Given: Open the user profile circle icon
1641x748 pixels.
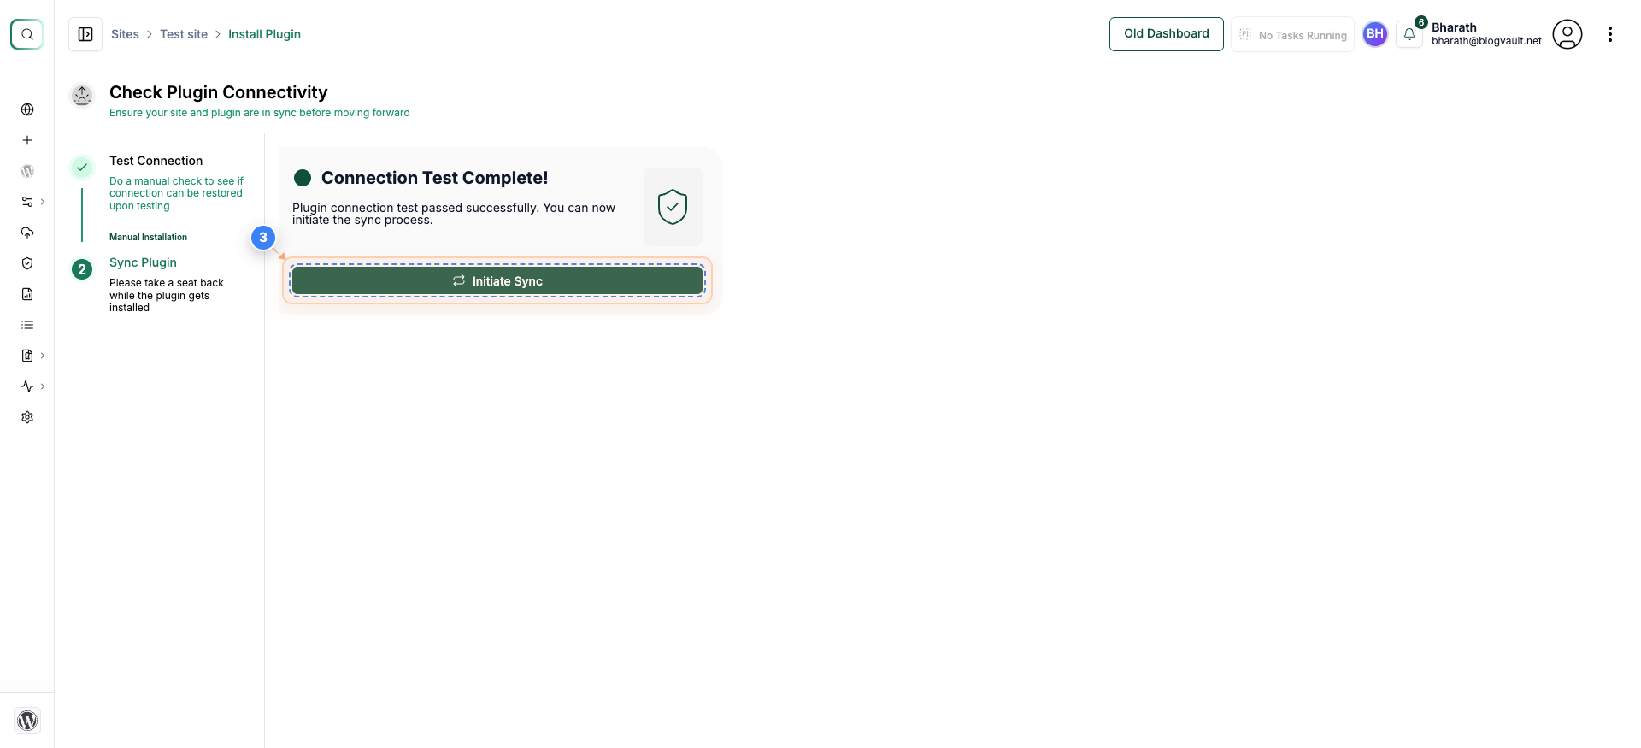Looking at the screenshot, I should click(1567, 34).
